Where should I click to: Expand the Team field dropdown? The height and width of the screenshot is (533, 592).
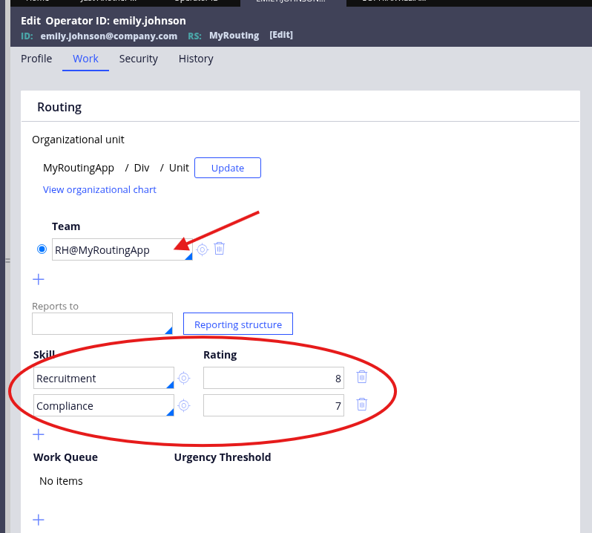tap(188, 255)
